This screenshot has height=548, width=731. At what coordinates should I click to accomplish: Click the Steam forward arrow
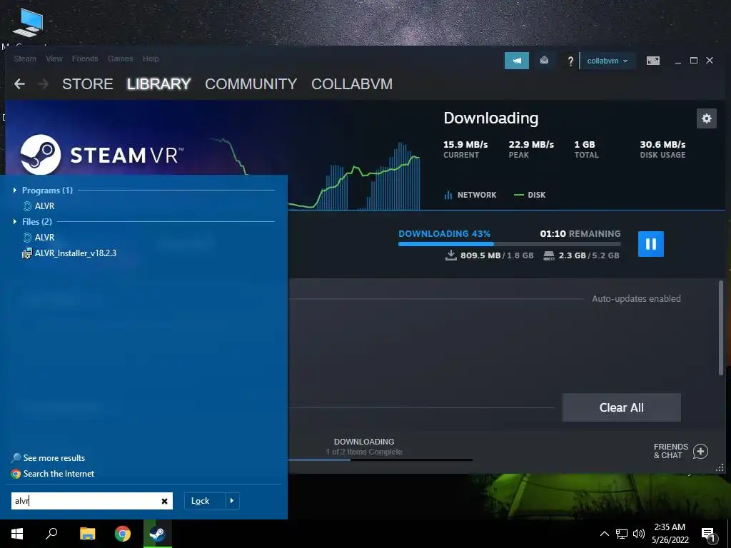pos(43,84)
